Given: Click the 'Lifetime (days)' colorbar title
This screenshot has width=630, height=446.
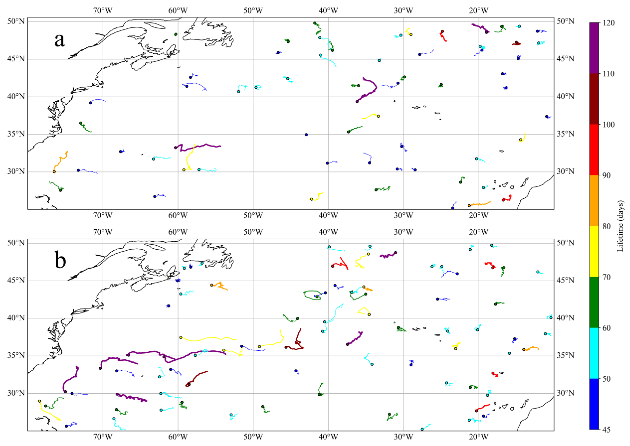Looking at the screenshot, I should coord(620,226).
